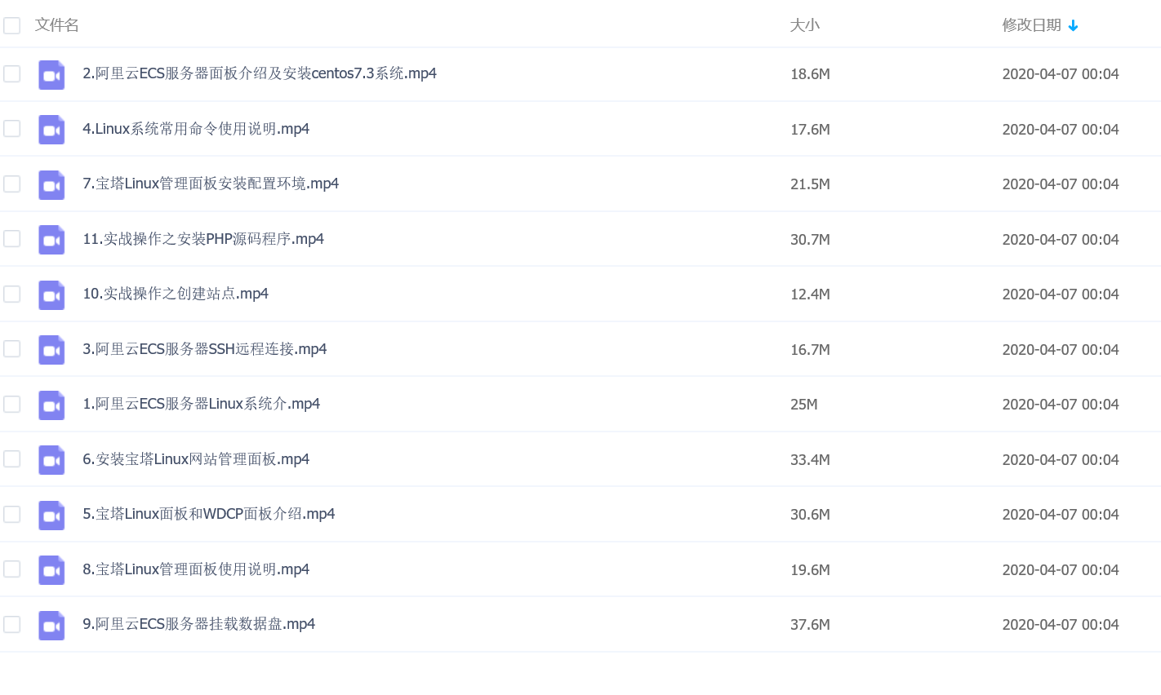Image resolution: width=1161 pixels, height=695 pixels.
Task: Click video icon of 3.阿里云ECS服务器SSH远程连接.mp4
Action: [x=51, y=350]
